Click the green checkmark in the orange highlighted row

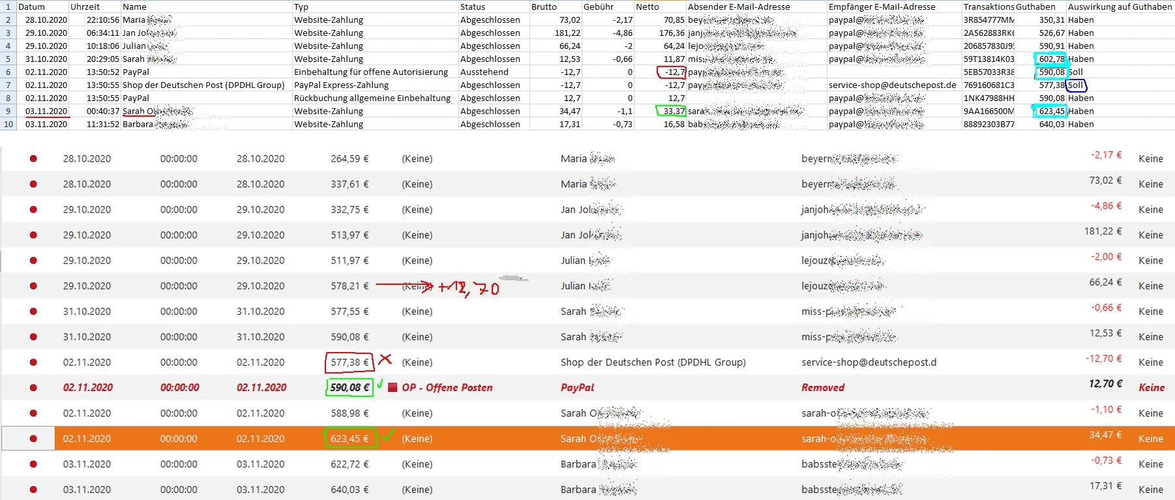tap(388, 435)
